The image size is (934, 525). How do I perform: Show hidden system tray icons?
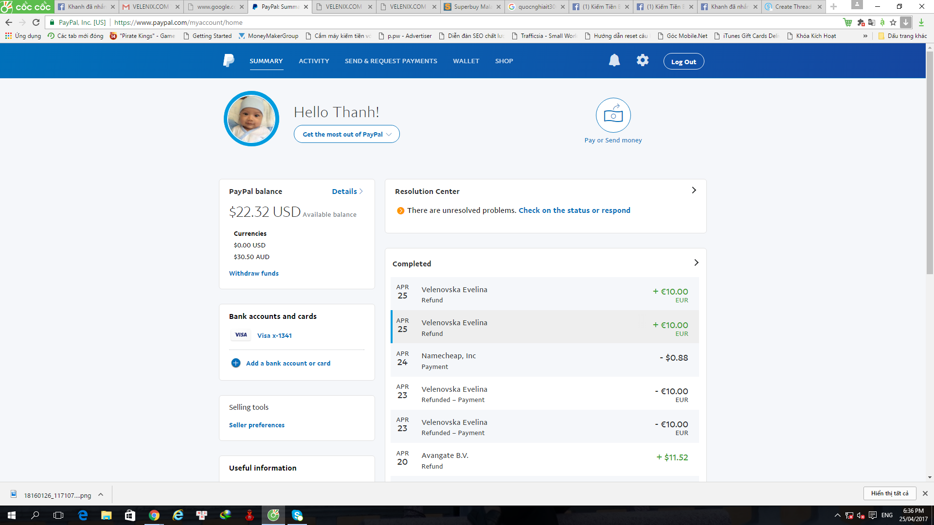[x=837, y=515]
